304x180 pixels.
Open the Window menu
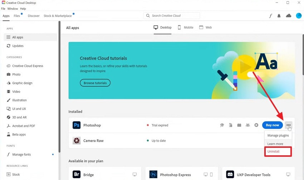13,9
